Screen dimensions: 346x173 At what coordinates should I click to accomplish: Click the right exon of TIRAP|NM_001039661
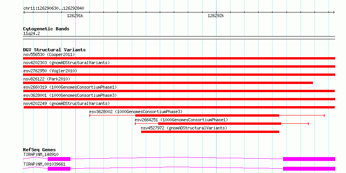pyautogui.click(x=309, y=169)
